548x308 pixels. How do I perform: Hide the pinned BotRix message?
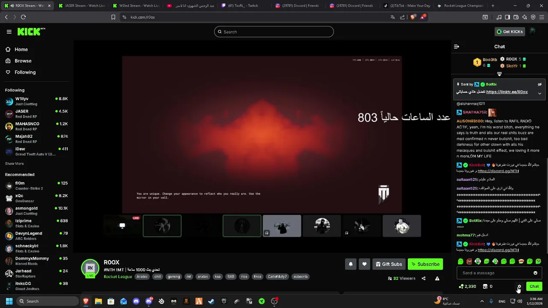[x=539, y=84]
